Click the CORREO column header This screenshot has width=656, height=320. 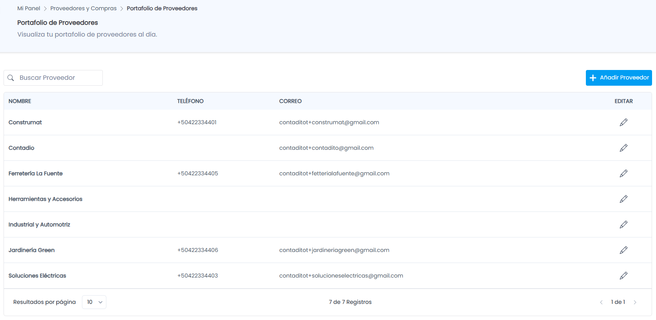point(290,101)
